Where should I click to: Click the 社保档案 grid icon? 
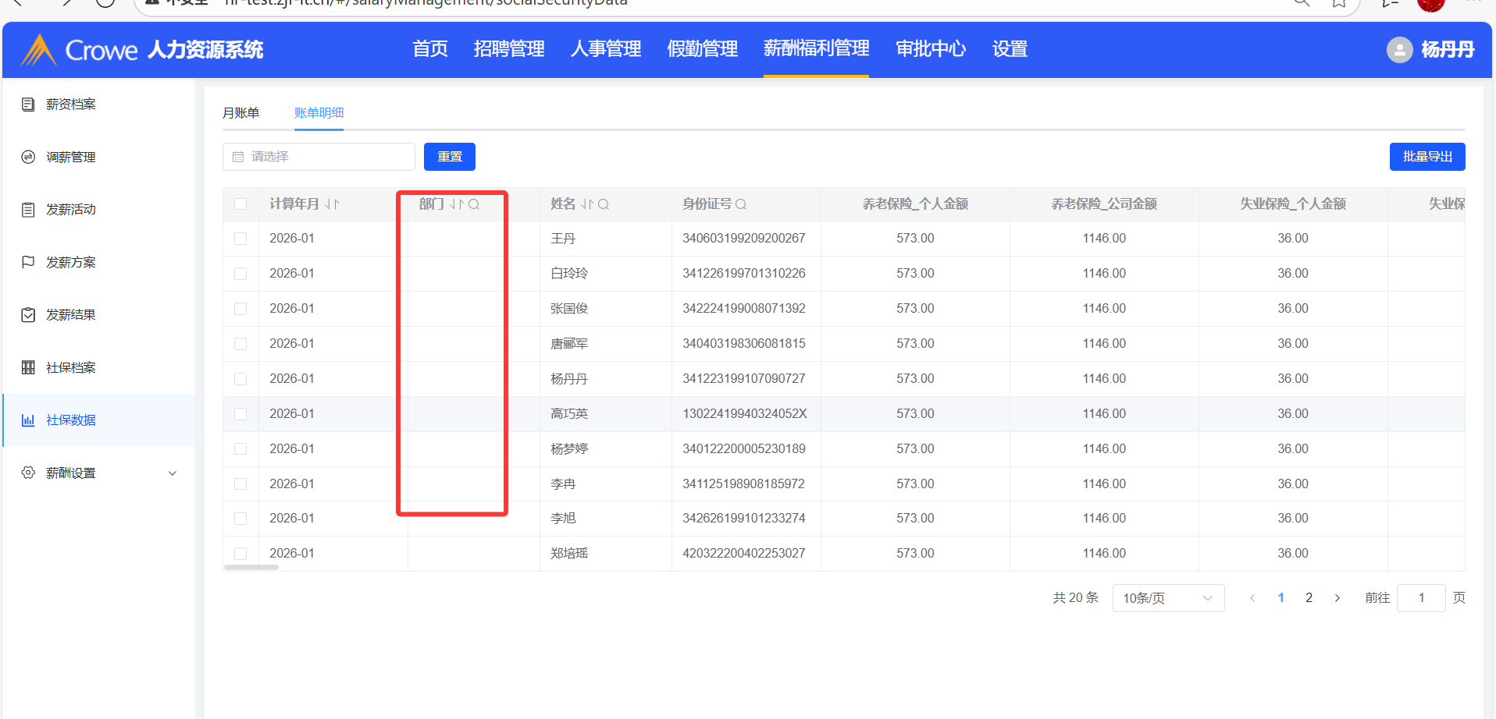pos(28,367)
